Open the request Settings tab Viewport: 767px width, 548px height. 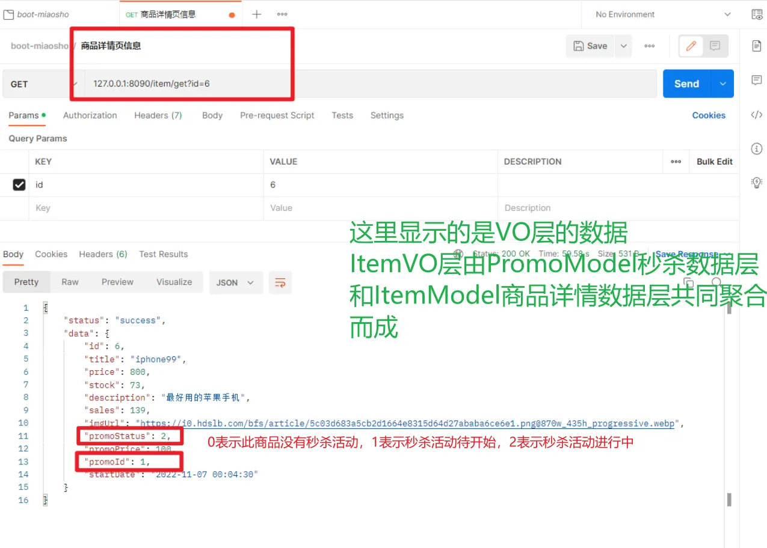387,115
